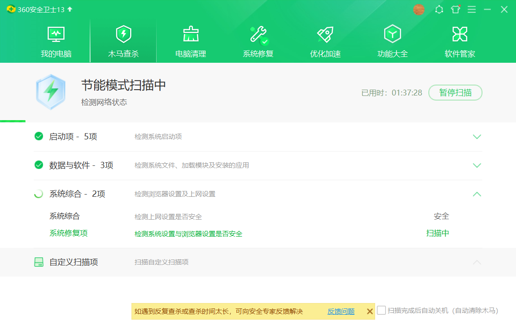Open the 系统修复 wrench icon
516x325 pixels.
point(258,35)
